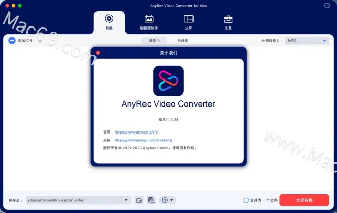Click the red 全部转换 button
Screen dimensions: 337x213
coord(304,200)
